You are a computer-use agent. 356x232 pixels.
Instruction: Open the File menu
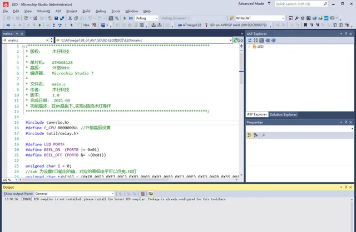click(5, 11)
